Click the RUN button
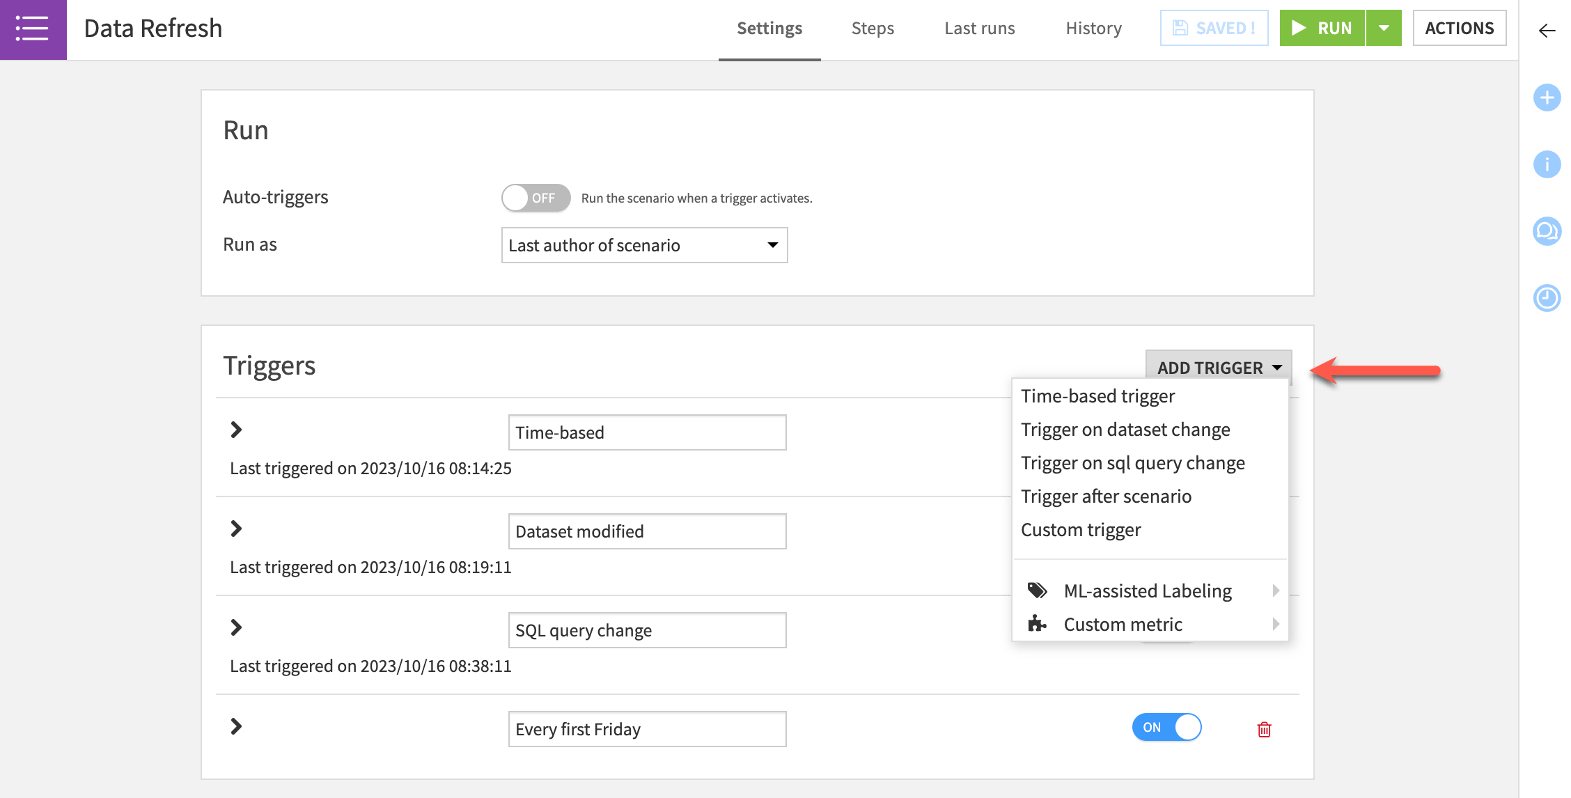Screen dimensions: 1571x798 pyautogui.click(x=1322, y=27)
